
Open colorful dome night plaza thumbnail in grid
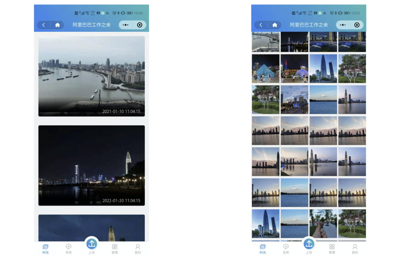click(294, 69)
